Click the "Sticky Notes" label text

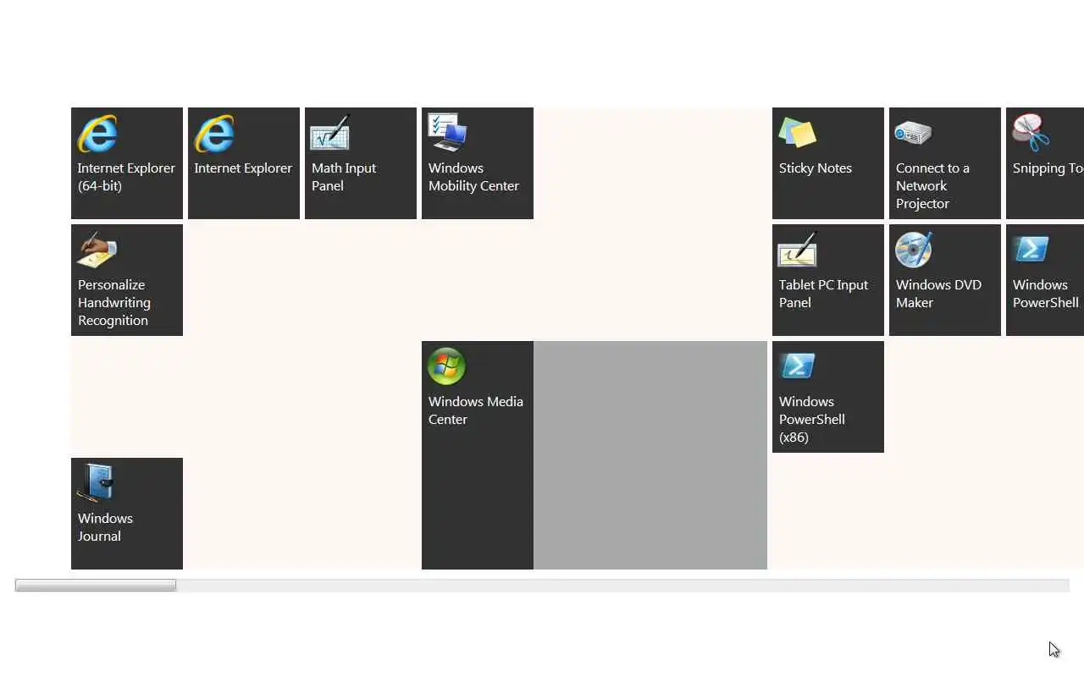(x=816, y=168)
